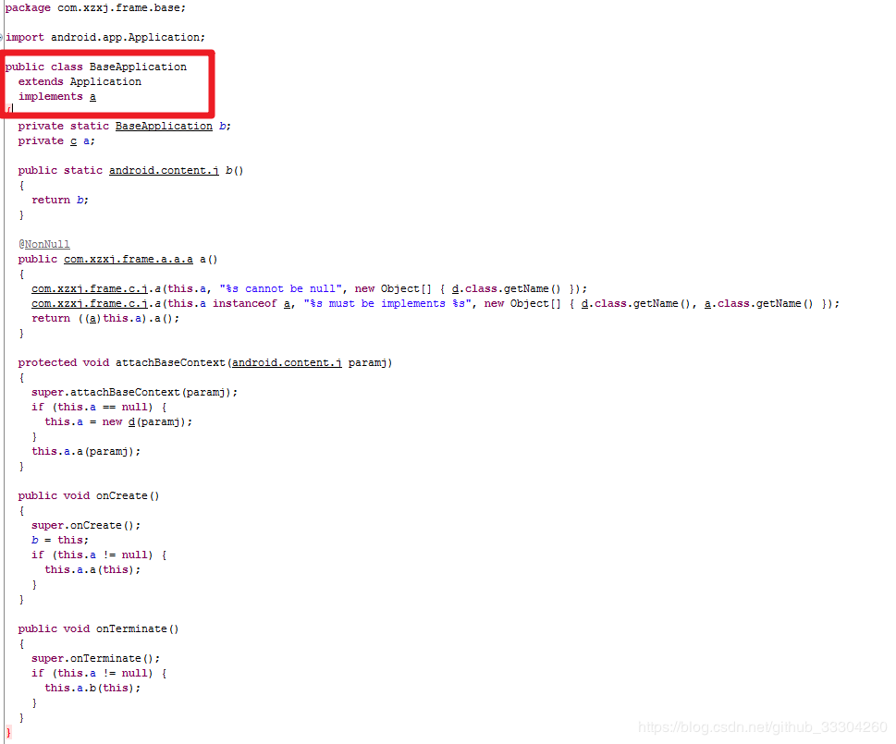Open class 'c' in private field declaration
The image size is (896, 744).
[x=73, y=141]
